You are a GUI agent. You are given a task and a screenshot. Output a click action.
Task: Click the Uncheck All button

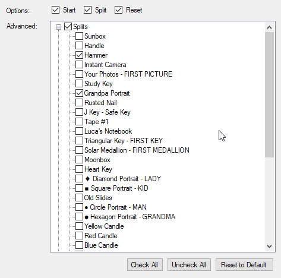[x=189, y=265]
